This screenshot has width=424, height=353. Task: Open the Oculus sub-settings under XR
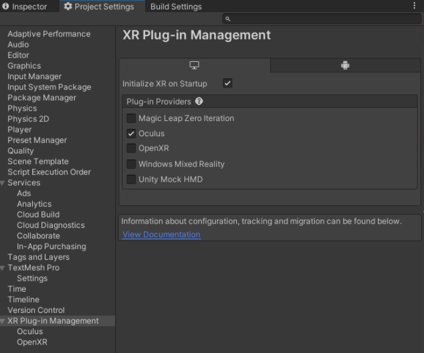pos(30,332)
